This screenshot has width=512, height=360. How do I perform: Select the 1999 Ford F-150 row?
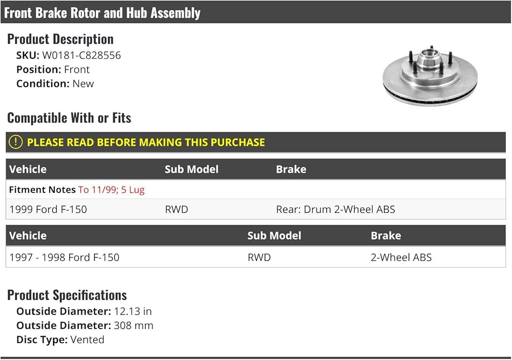tap(255, 209)
